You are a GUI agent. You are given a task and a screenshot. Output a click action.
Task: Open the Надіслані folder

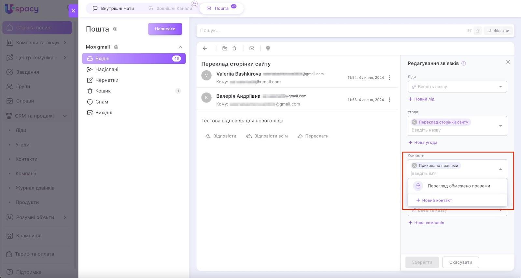coord(134,69)
